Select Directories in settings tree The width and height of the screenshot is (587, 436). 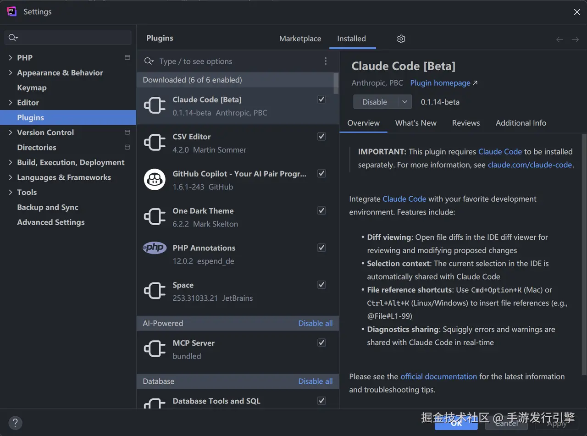coord(37,147)
